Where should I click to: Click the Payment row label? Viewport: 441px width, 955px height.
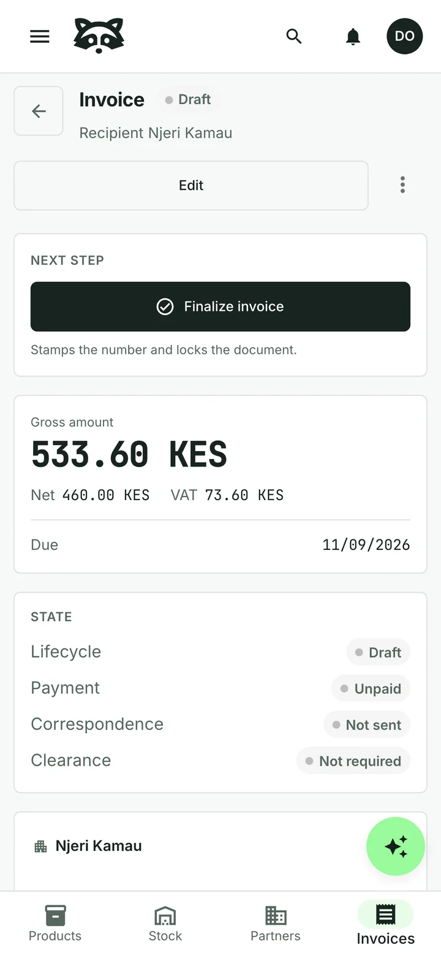pos(65,688)
